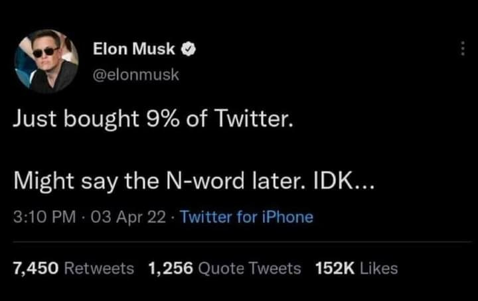The width and height of the screenshot is (478, 301).
Task: Click the verified badge next to name
Action: [x=189, y=48]
